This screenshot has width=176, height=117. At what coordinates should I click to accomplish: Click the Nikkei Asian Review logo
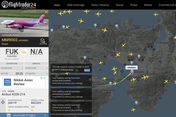coord(8,82)
